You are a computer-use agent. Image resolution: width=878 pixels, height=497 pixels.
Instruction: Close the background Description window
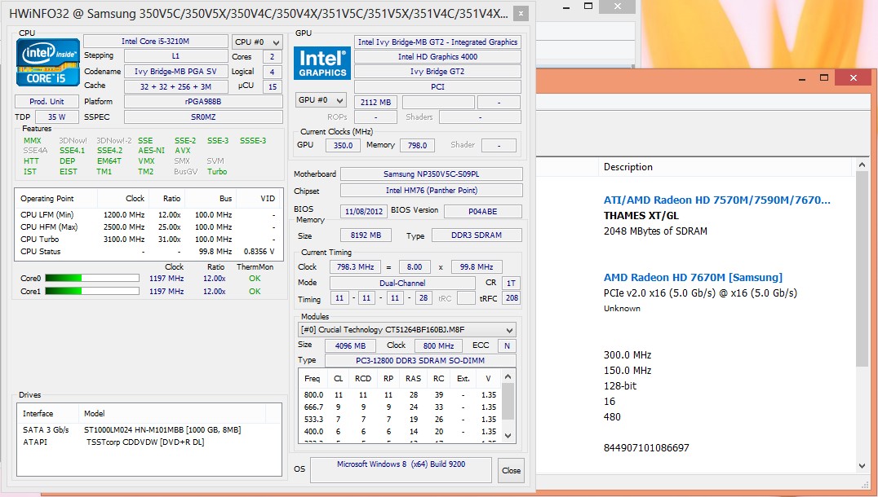[854, 77]
